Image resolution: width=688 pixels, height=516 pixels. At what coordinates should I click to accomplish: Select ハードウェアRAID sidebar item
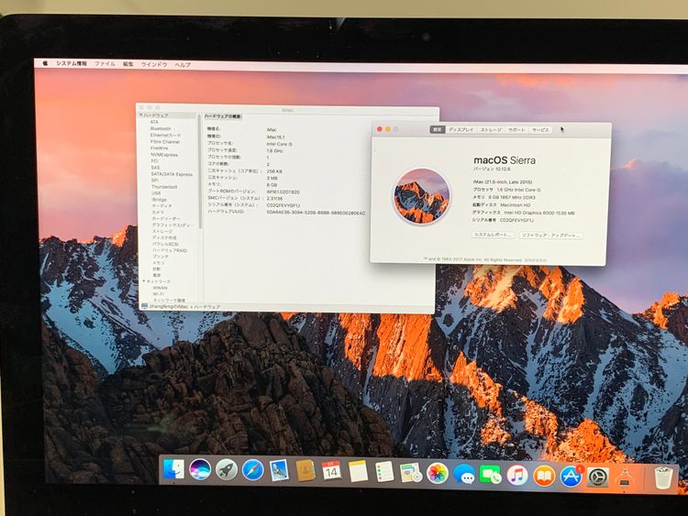tap(170, 250)
